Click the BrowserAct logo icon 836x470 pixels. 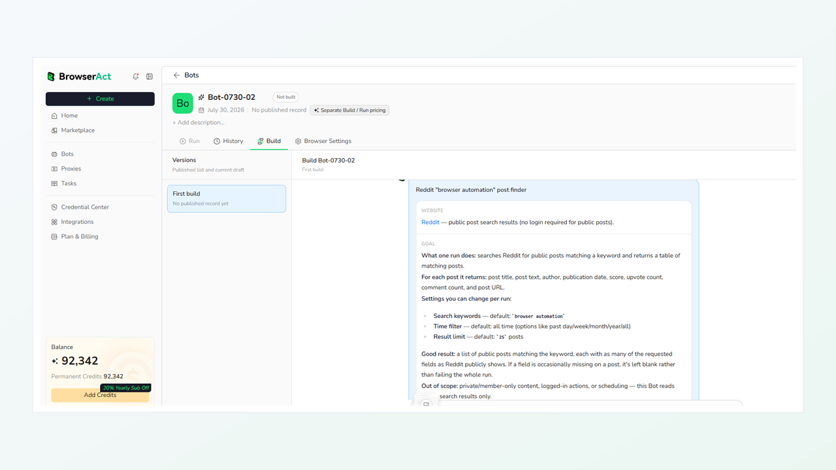51,76
